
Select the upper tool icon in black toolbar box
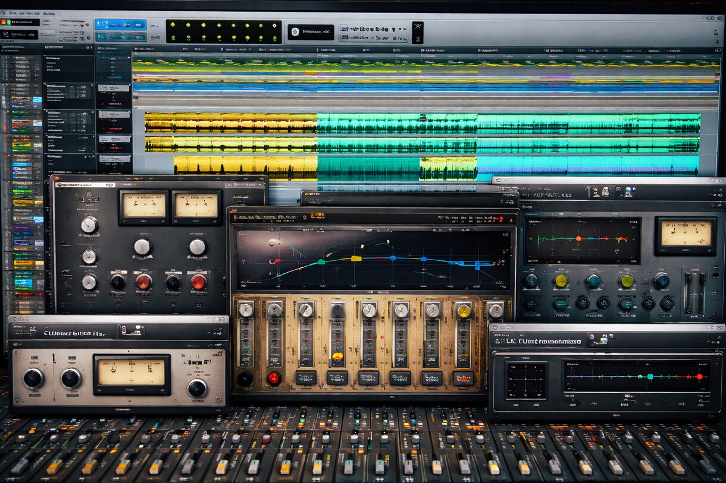(418, 27)
